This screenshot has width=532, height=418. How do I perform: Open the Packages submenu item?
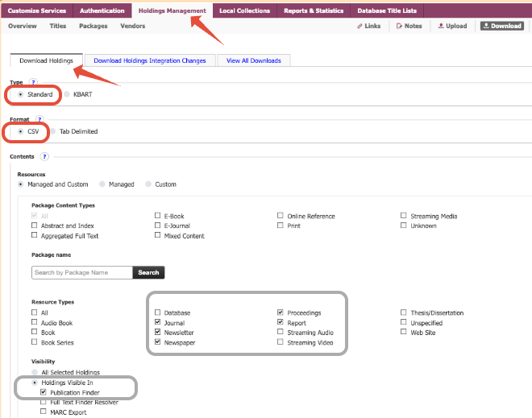pyautogui.click(x=93, y=26)
